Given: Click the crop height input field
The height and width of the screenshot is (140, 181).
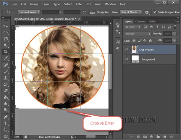Looking at the screenshot, I should pos(72,12).
